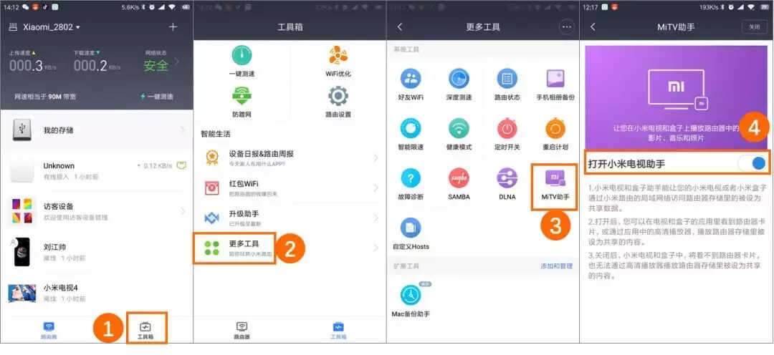Tap 一键测速 link on router home
The image size is (774, 355).
coord(157,97)
